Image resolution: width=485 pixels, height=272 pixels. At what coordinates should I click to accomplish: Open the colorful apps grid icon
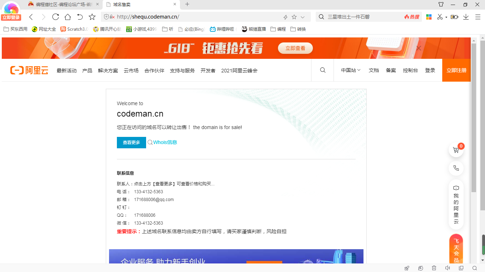429,17
